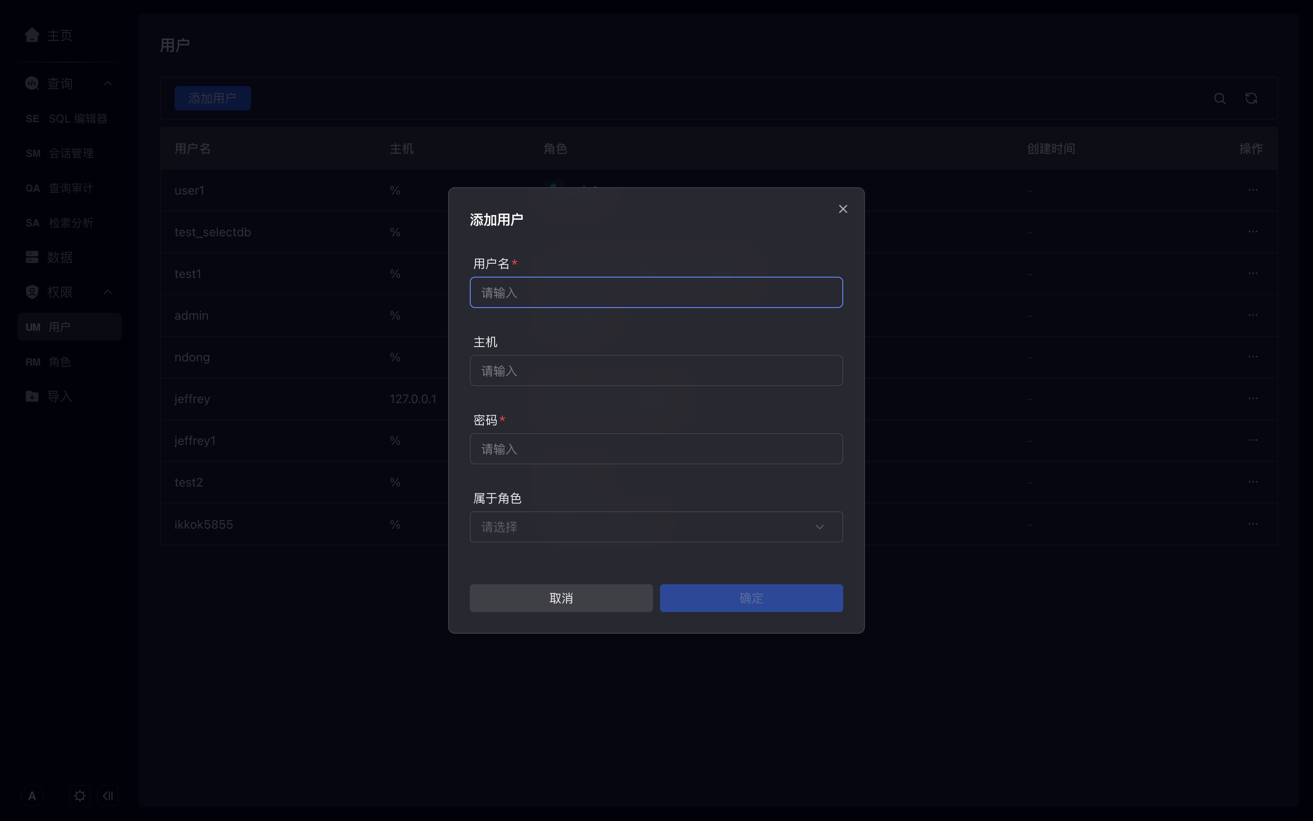Focus the 用户名 input field
1313x821 pixels.
pos(656,293)
